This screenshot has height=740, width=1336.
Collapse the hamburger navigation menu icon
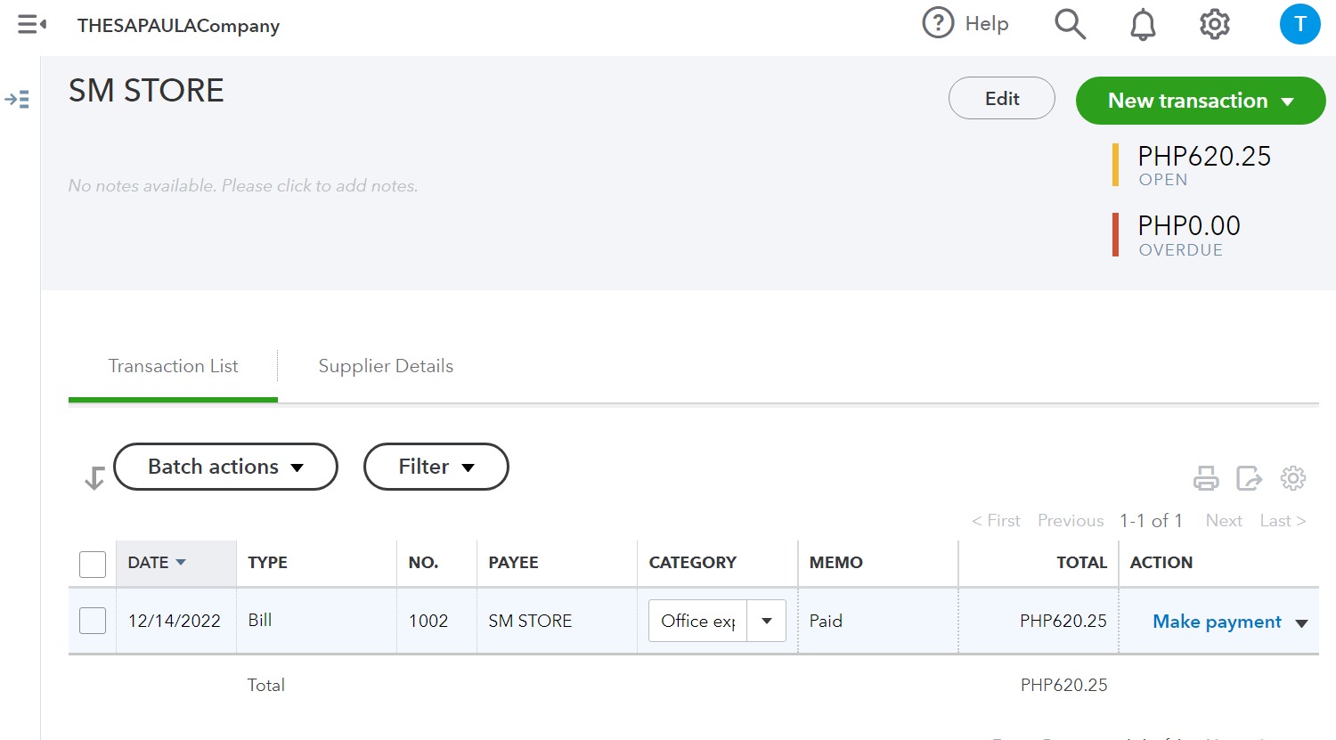point(32,25)
